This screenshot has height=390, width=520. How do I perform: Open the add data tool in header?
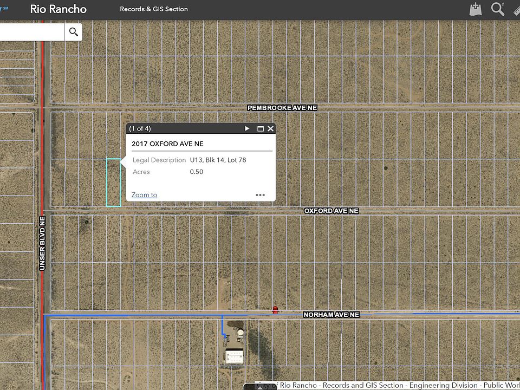coord(475,9)
